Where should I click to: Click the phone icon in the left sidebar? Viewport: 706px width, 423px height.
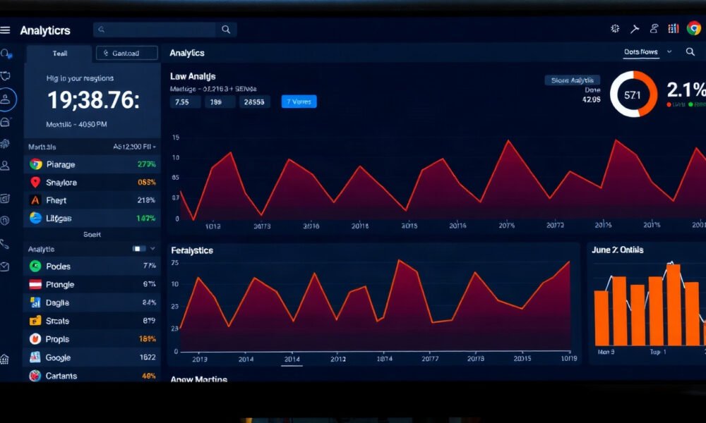4,244
